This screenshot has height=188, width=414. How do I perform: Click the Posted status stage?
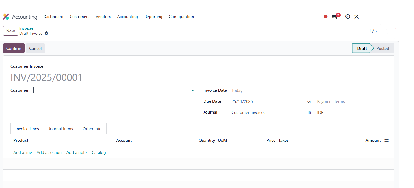(x=383, y=48)
